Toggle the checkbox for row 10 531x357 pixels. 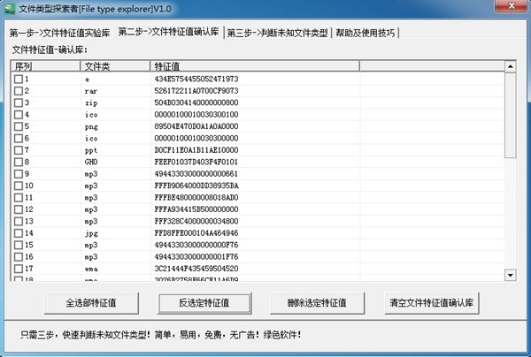[x=19, y=186]
